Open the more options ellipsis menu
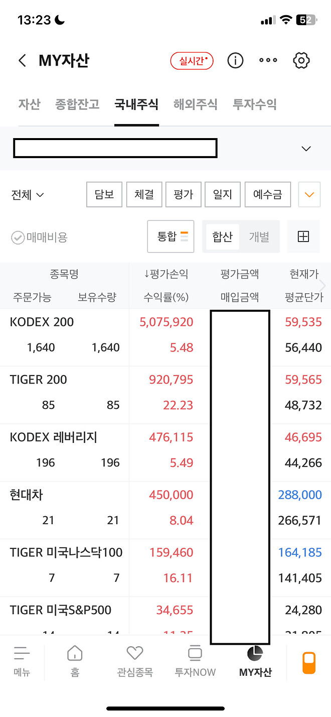 [x=268, y=60]
